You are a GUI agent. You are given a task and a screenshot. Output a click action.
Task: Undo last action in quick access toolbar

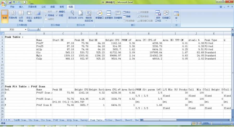pyautogui.click(x=14, y=2)
